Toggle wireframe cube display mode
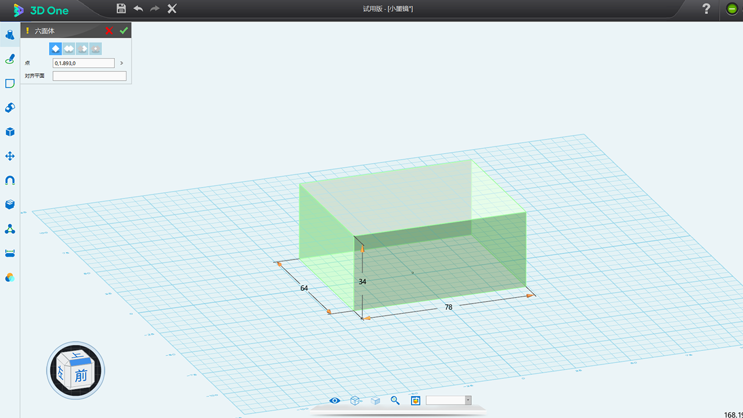The image size is (743, 418). coord(355,401)
